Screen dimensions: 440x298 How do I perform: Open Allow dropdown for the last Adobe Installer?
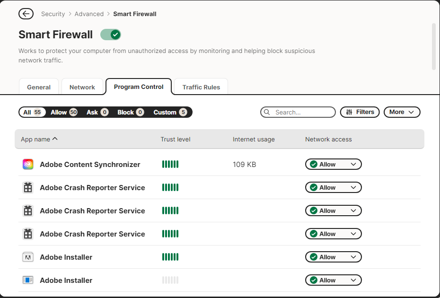(353, 280)
